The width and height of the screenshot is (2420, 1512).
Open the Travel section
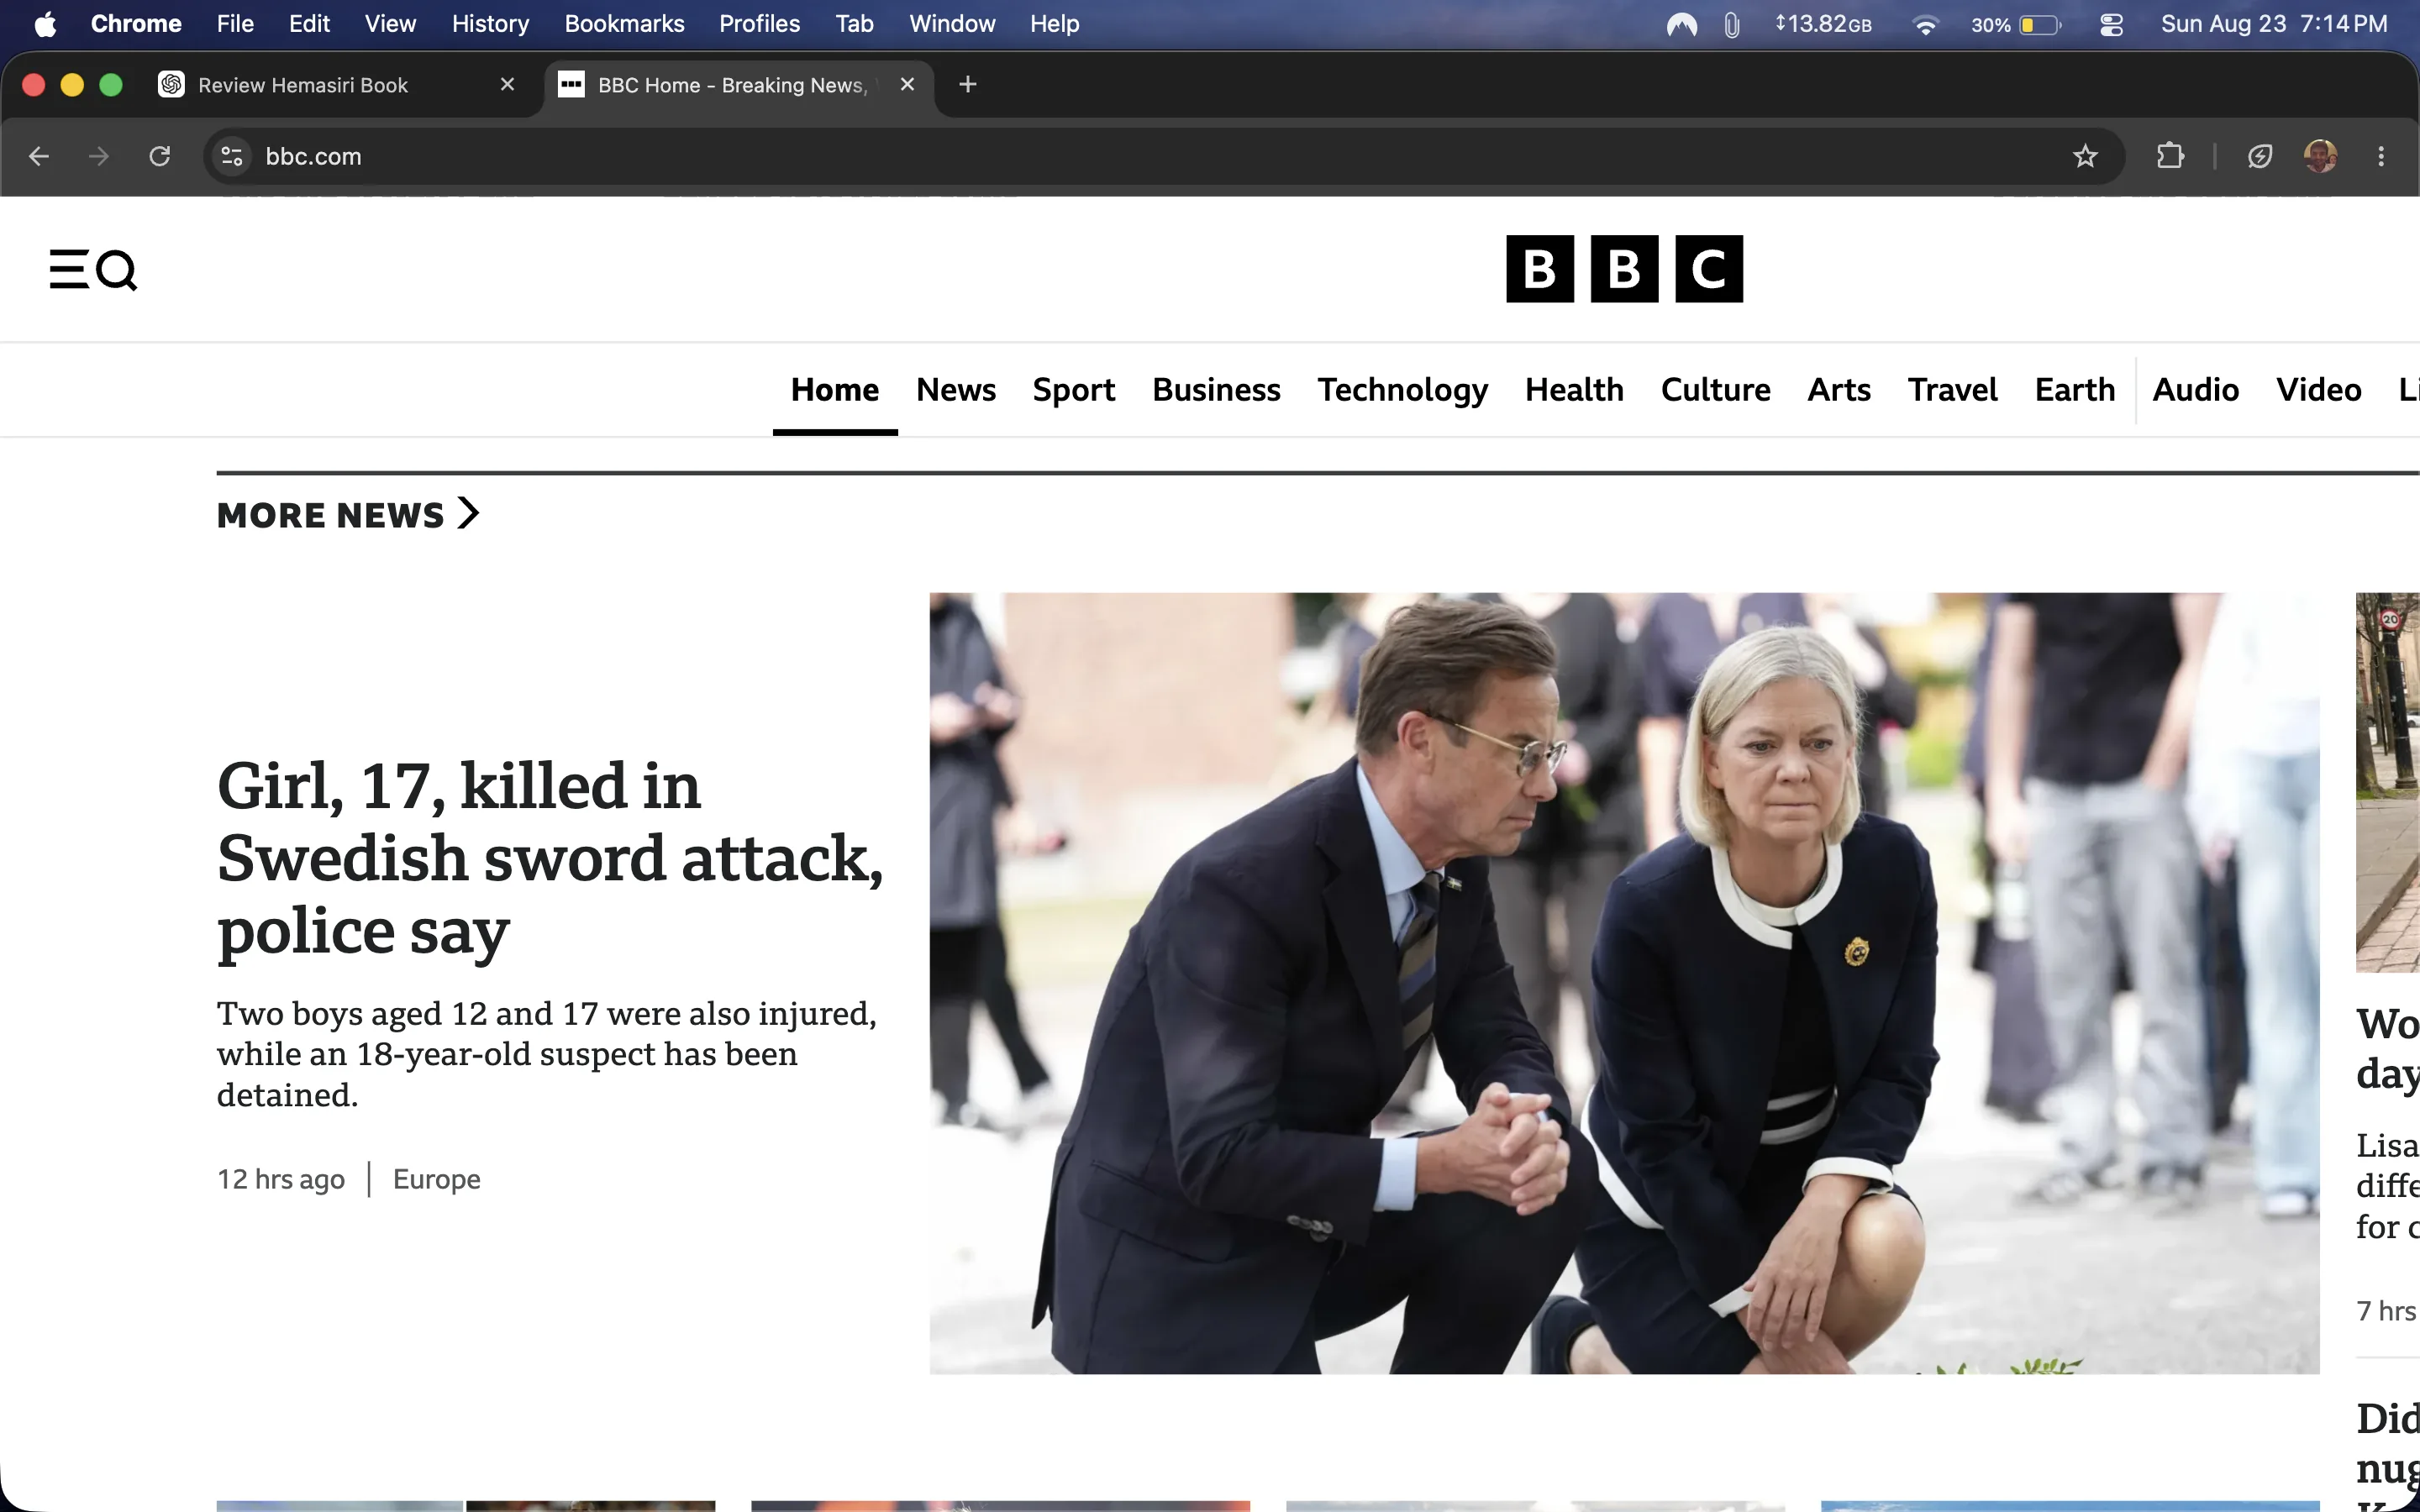1952,390
